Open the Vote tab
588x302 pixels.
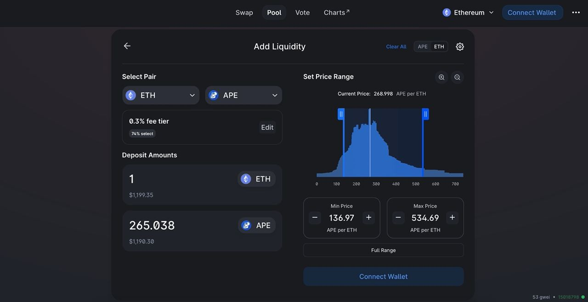[302, 12]
